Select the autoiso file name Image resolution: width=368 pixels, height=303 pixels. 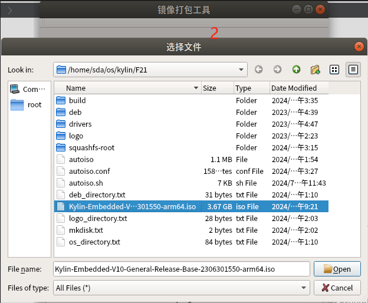point(81,159)
